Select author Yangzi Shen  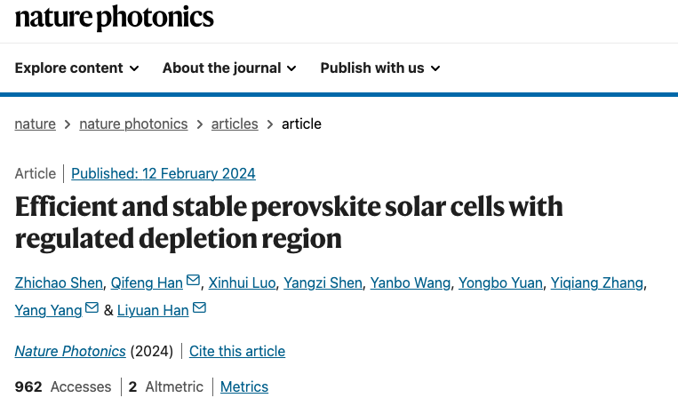tap(323, 283)
